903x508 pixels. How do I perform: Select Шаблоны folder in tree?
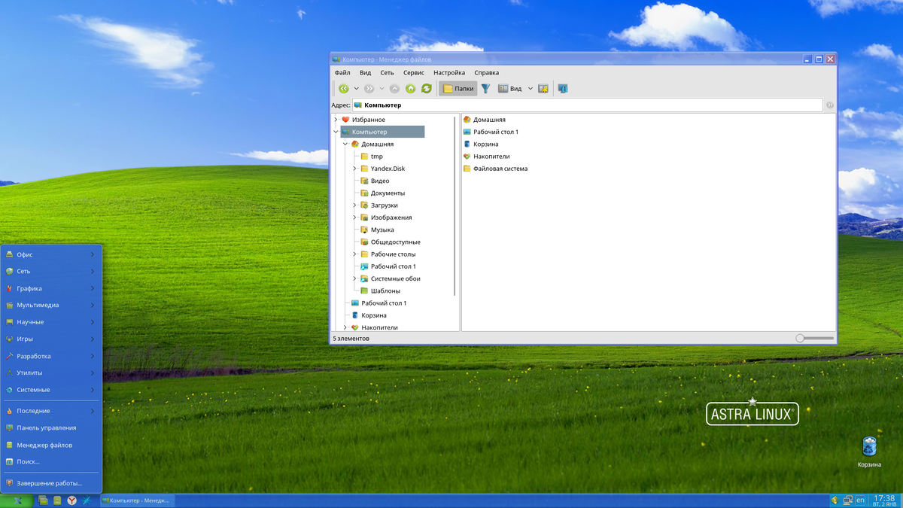380,291
